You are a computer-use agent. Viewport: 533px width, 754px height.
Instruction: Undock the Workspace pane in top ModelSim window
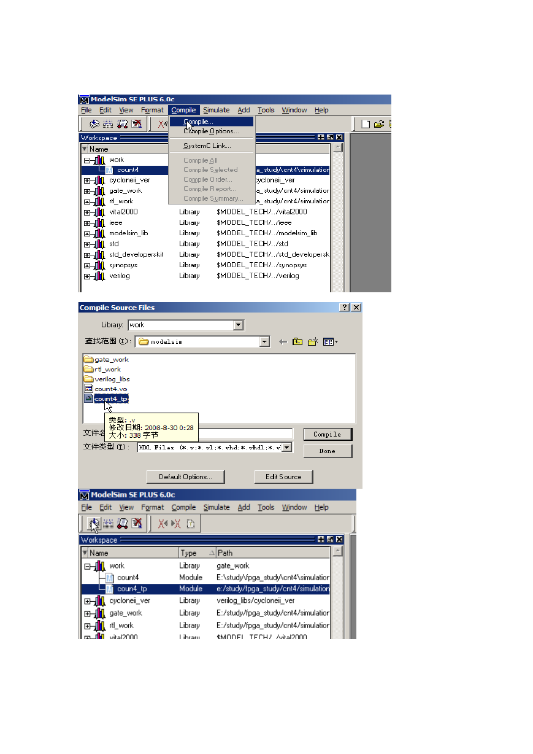tap(330, 138)
